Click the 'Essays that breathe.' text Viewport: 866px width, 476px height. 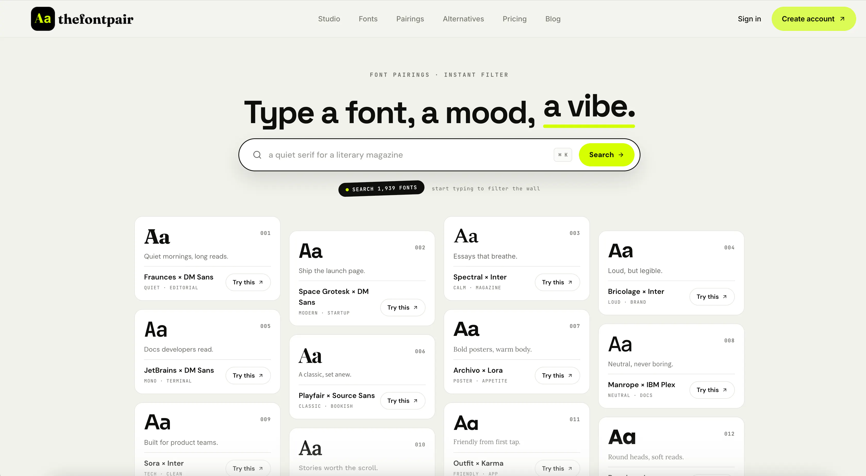[x=485, y=256]
